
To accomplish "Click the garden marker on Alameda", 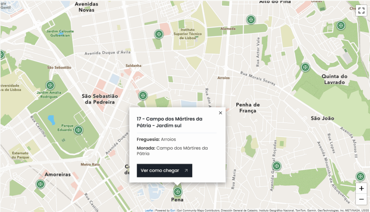I will [250, 20].
